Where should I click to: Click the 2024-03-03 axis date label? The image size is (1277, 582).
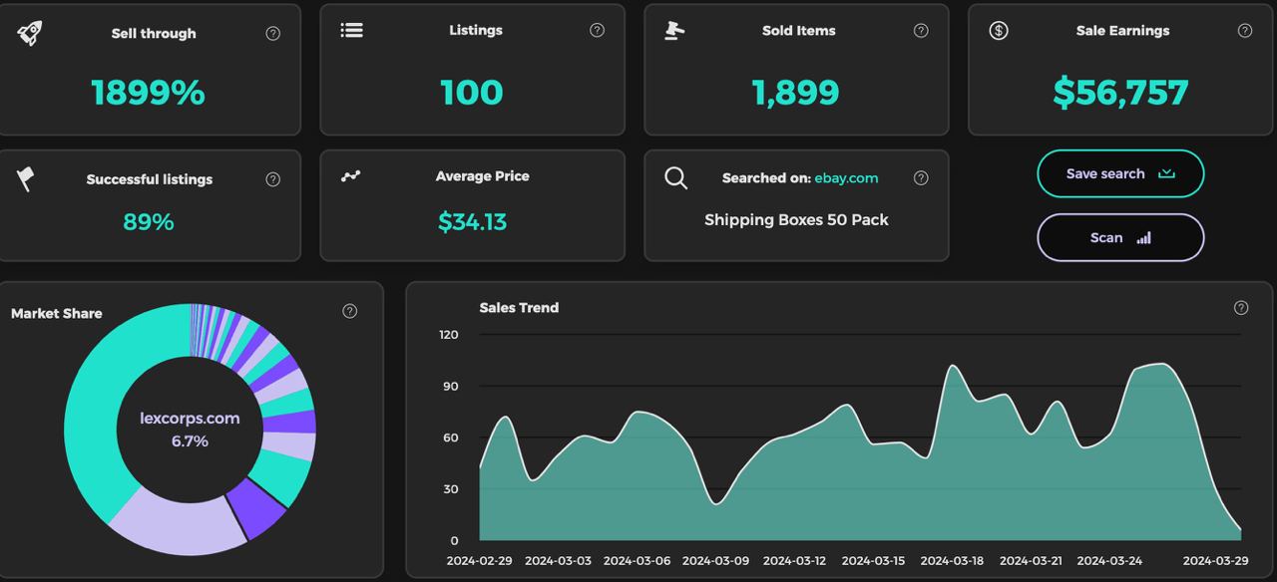pyautogui.click(x=558, y=561)
